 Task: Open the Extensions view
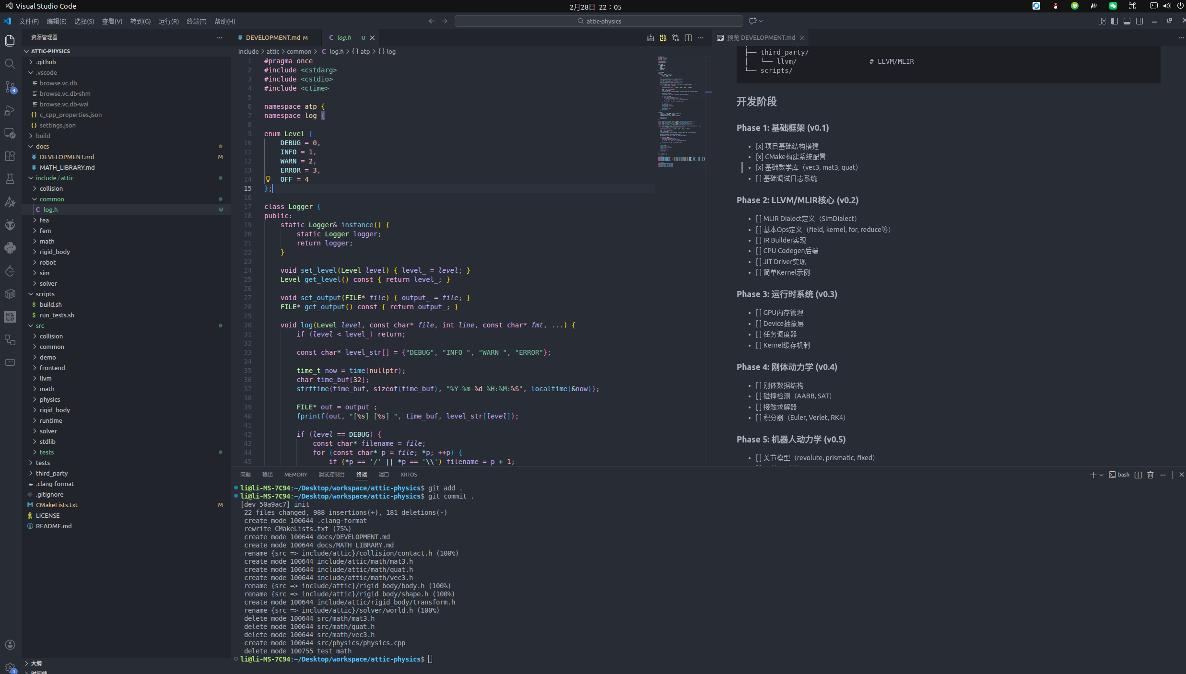pyautogui.click(x=10, y=156)
